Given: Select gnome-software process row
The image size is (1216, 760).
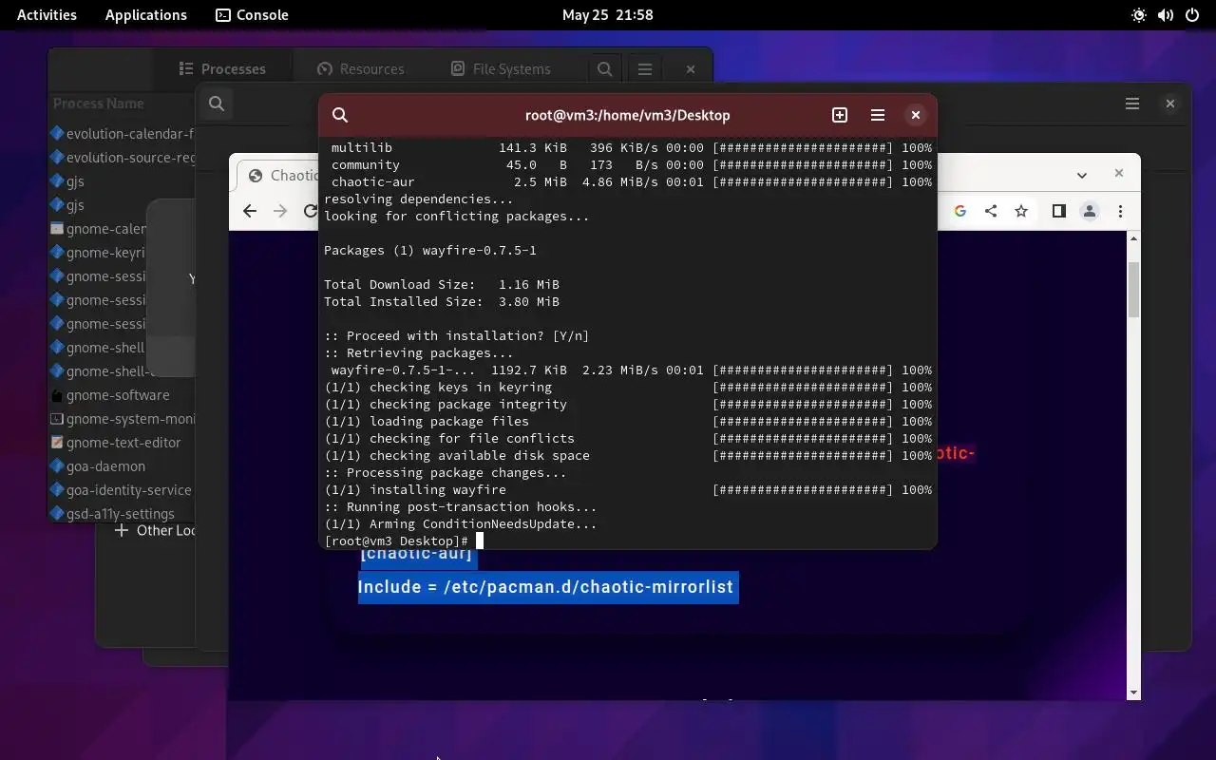Looking at the screenshot, I should coord(122,395).
